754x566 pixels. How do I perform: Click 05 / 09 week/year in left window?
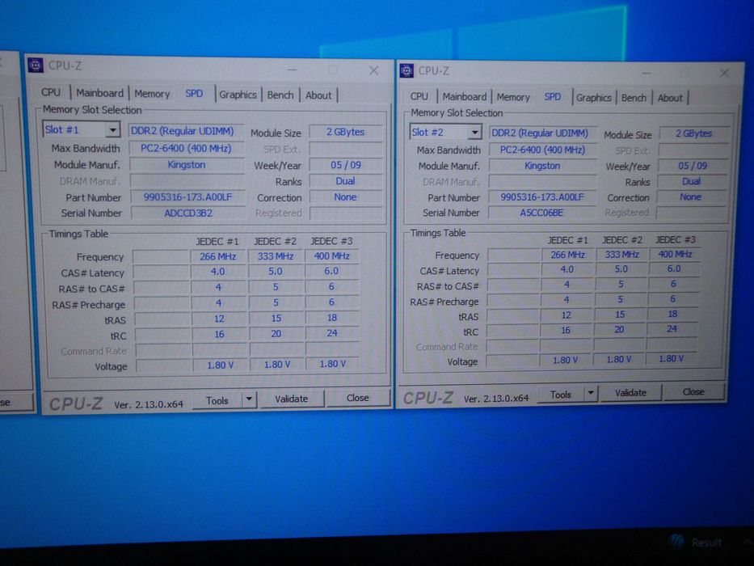(345, 165)
